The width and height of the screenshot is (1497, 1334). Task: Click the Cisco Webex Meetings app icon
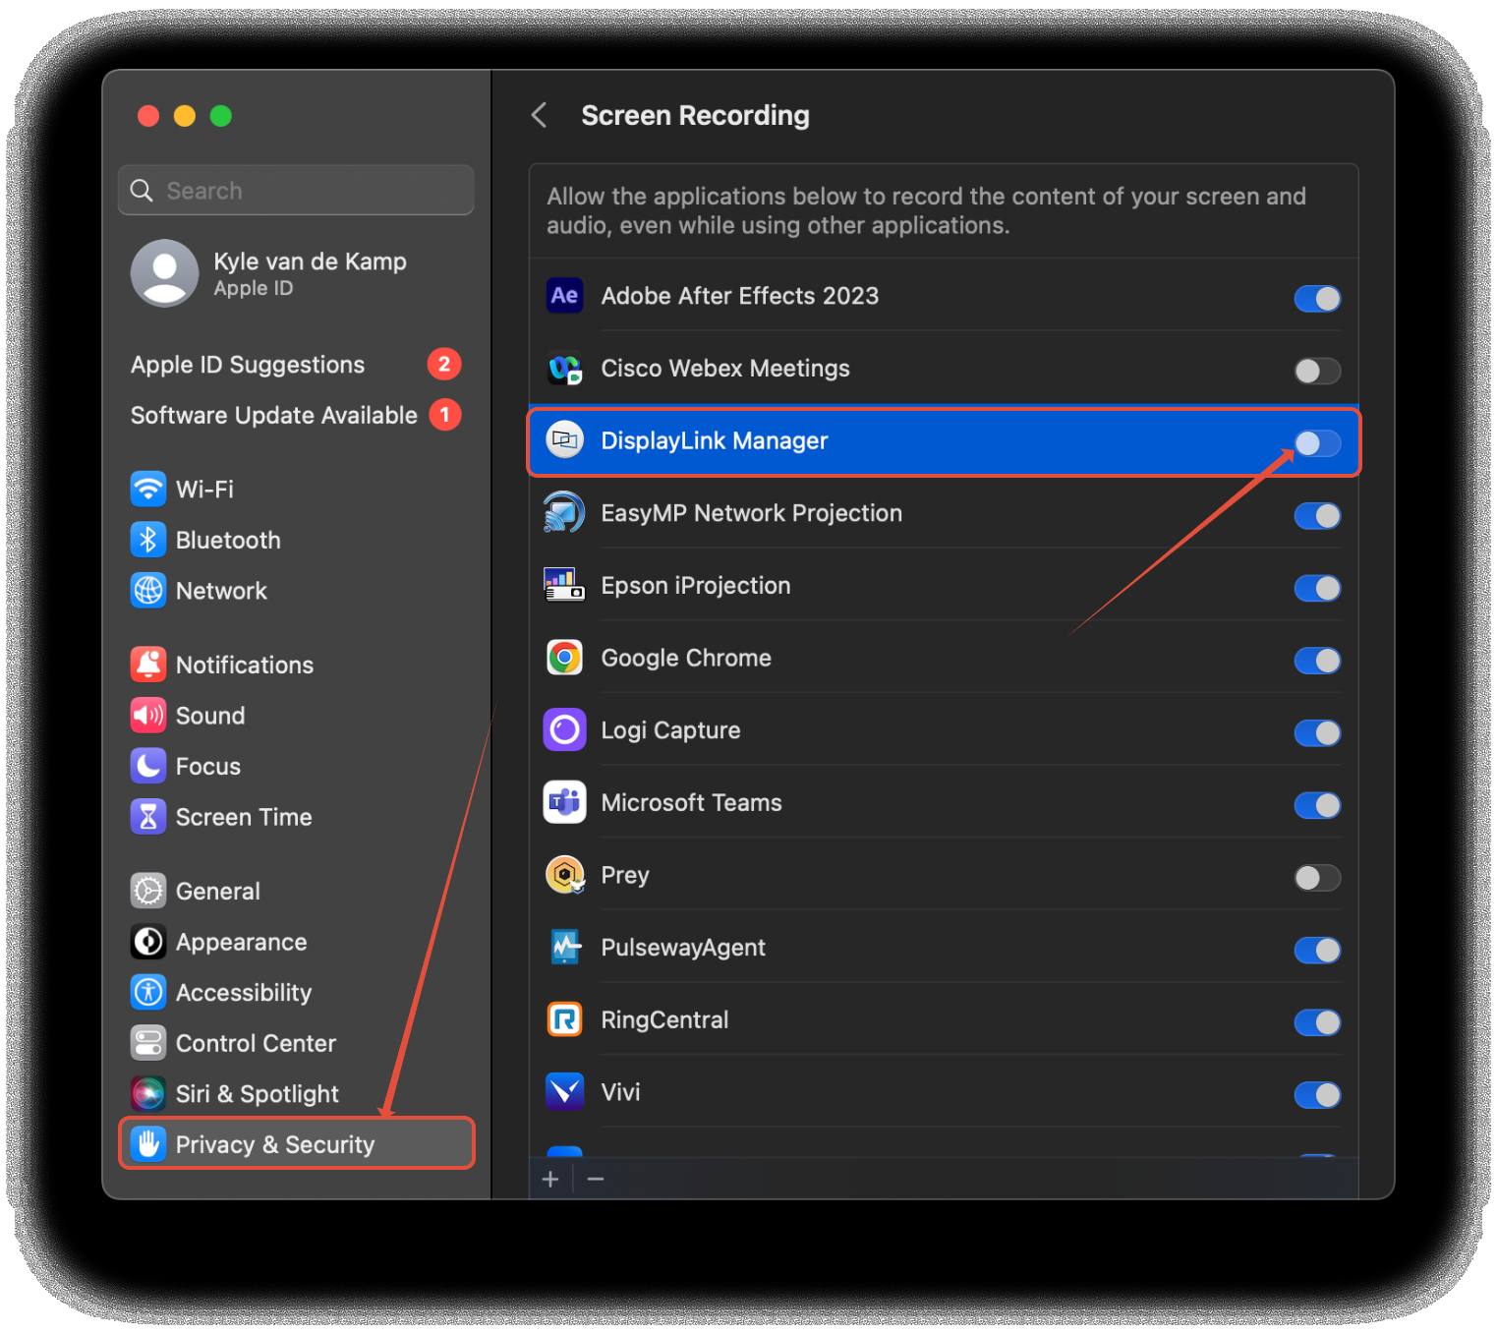pos(564,369)
